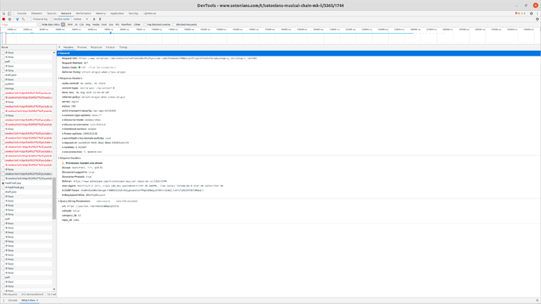541x304 pixels.
Task: Filter requests by JS
Action: tap(76, 25)
